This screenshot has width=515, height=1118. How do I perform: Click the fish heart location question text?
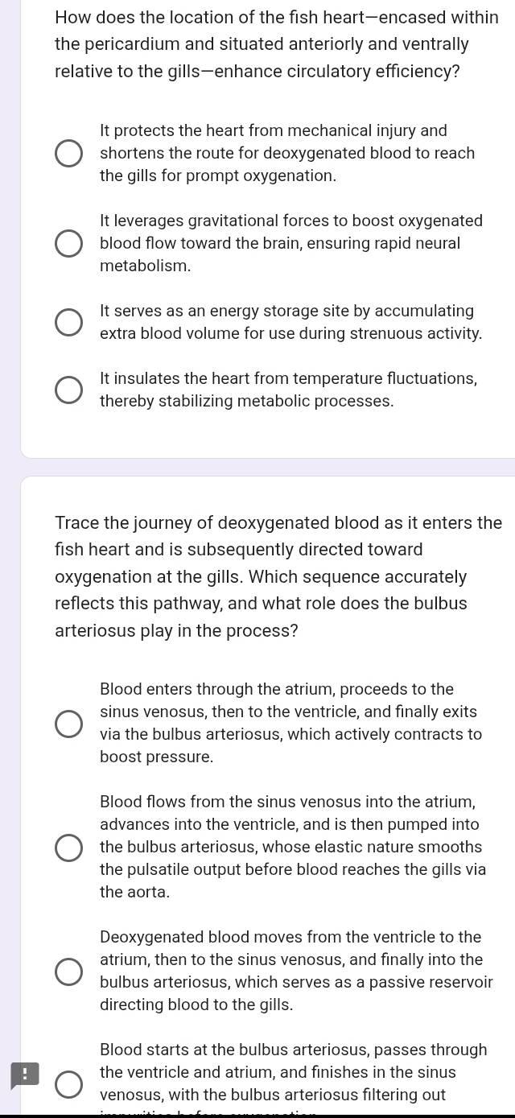[274, 44]
